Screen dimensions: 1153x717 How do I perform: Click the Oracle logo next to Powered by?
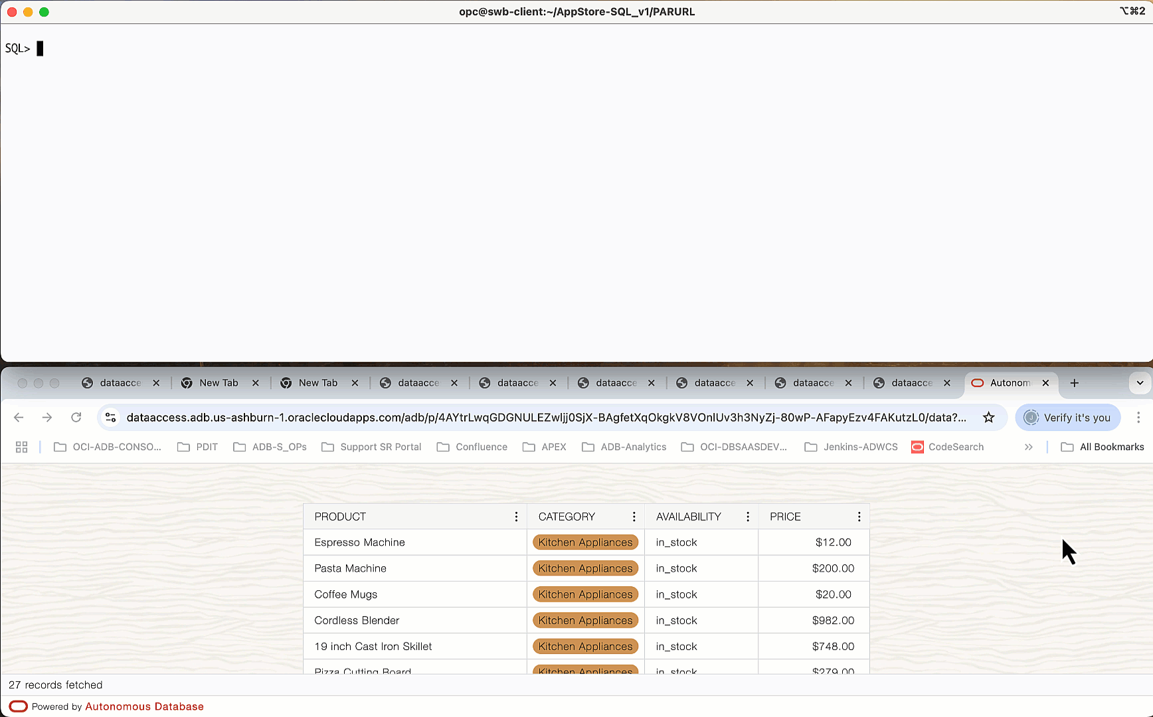(17, 706)
